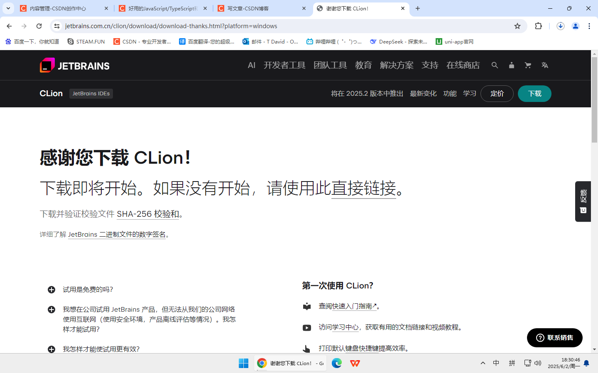Click the 直接链接 download link

point(364,188)
